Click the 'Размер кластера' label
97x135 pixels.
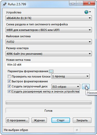(17, 48)
